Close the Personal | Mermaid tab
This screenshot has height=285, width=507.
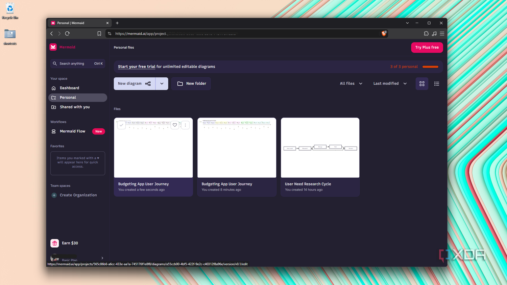[107, 23]
